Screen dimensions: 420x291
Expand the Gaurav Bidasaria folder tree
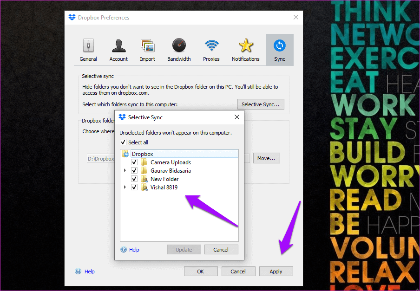125,170
